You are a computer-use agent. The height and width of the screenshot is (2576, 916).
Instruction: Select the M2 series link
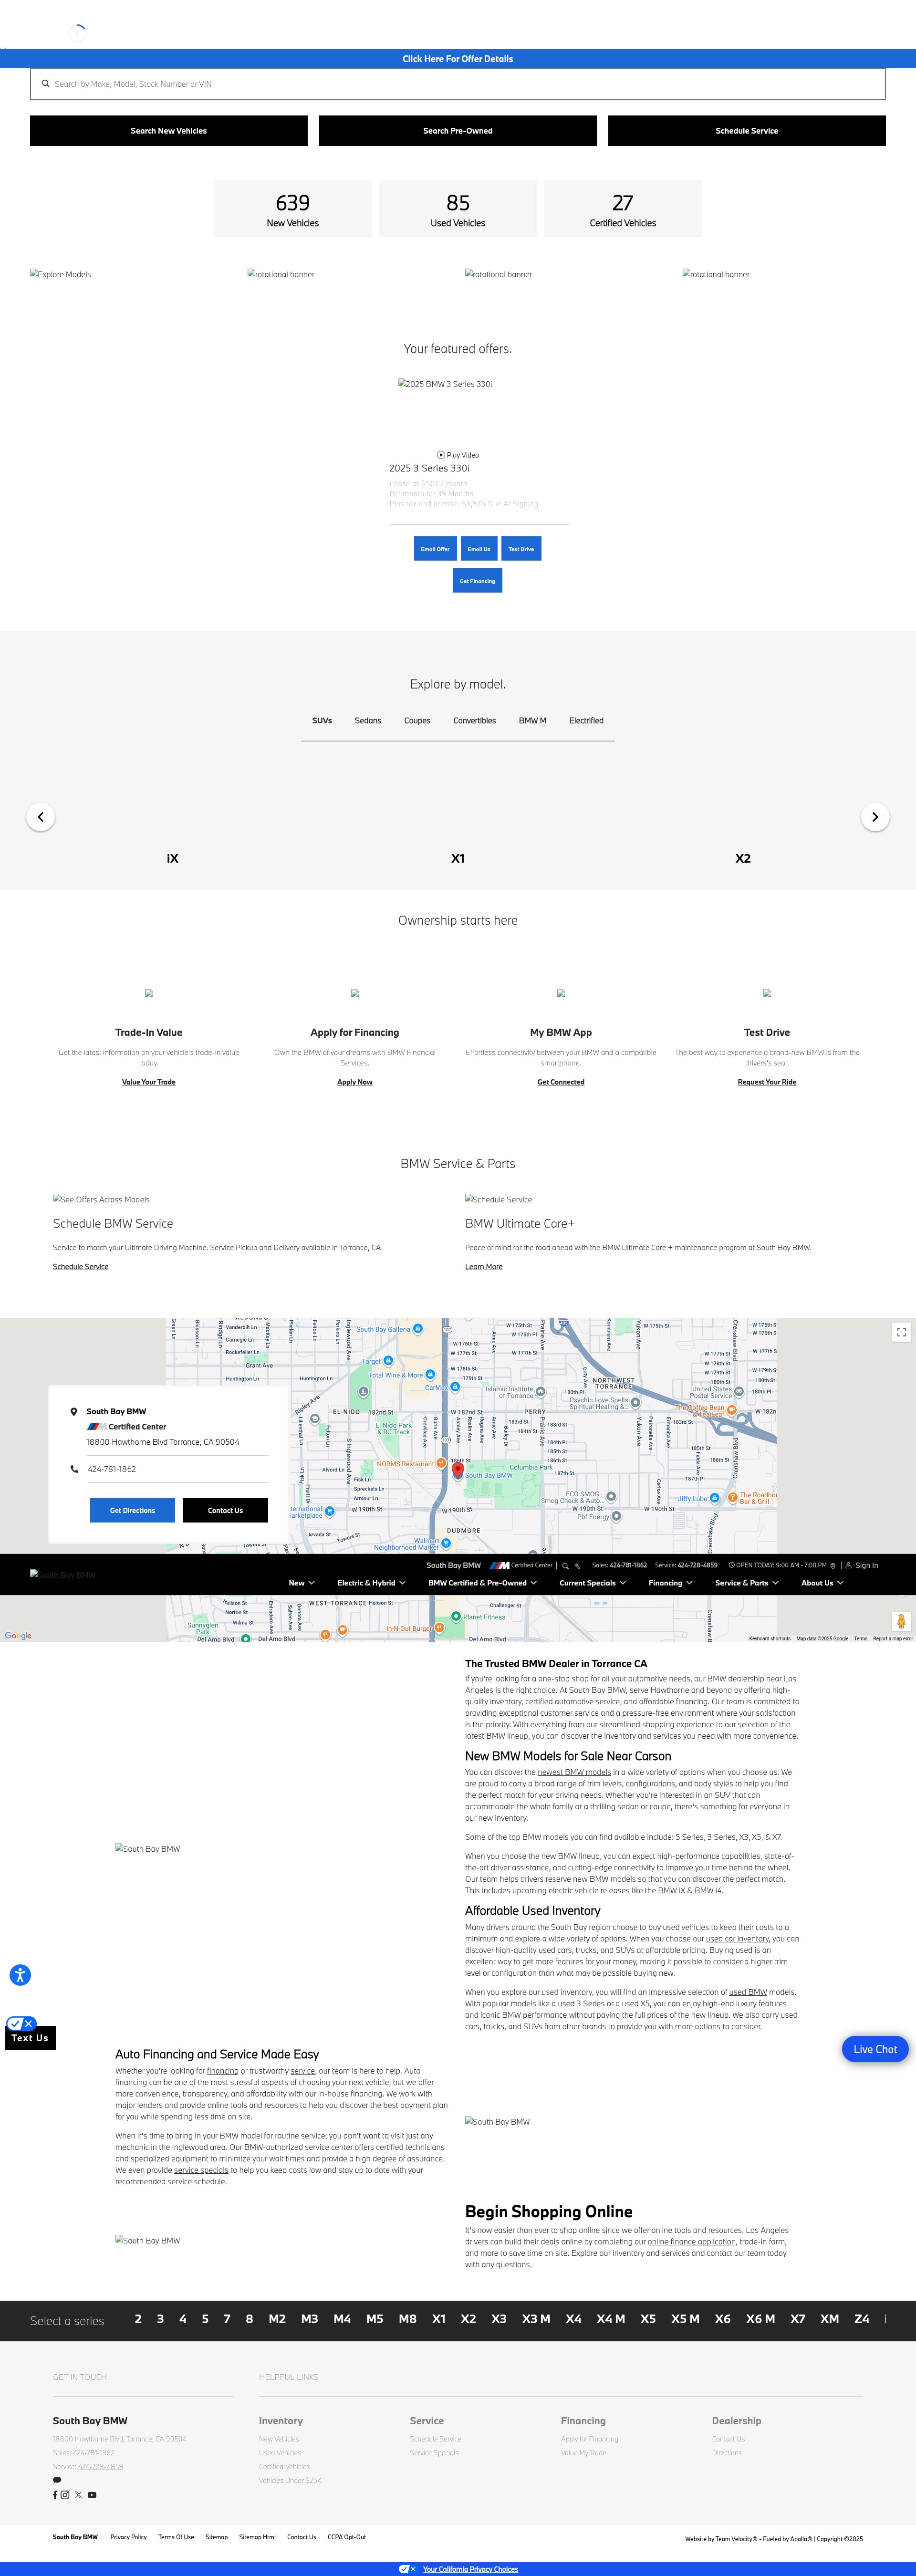point(277,2319)
